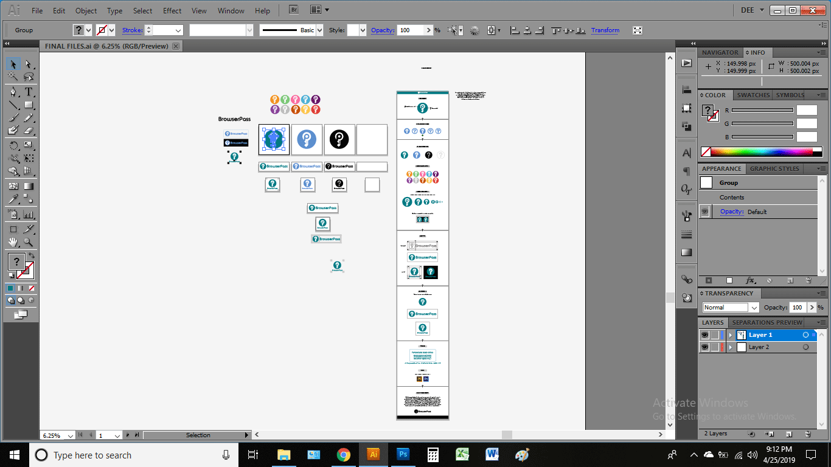Expand Layer 1 contents

[x=730, y=335]
